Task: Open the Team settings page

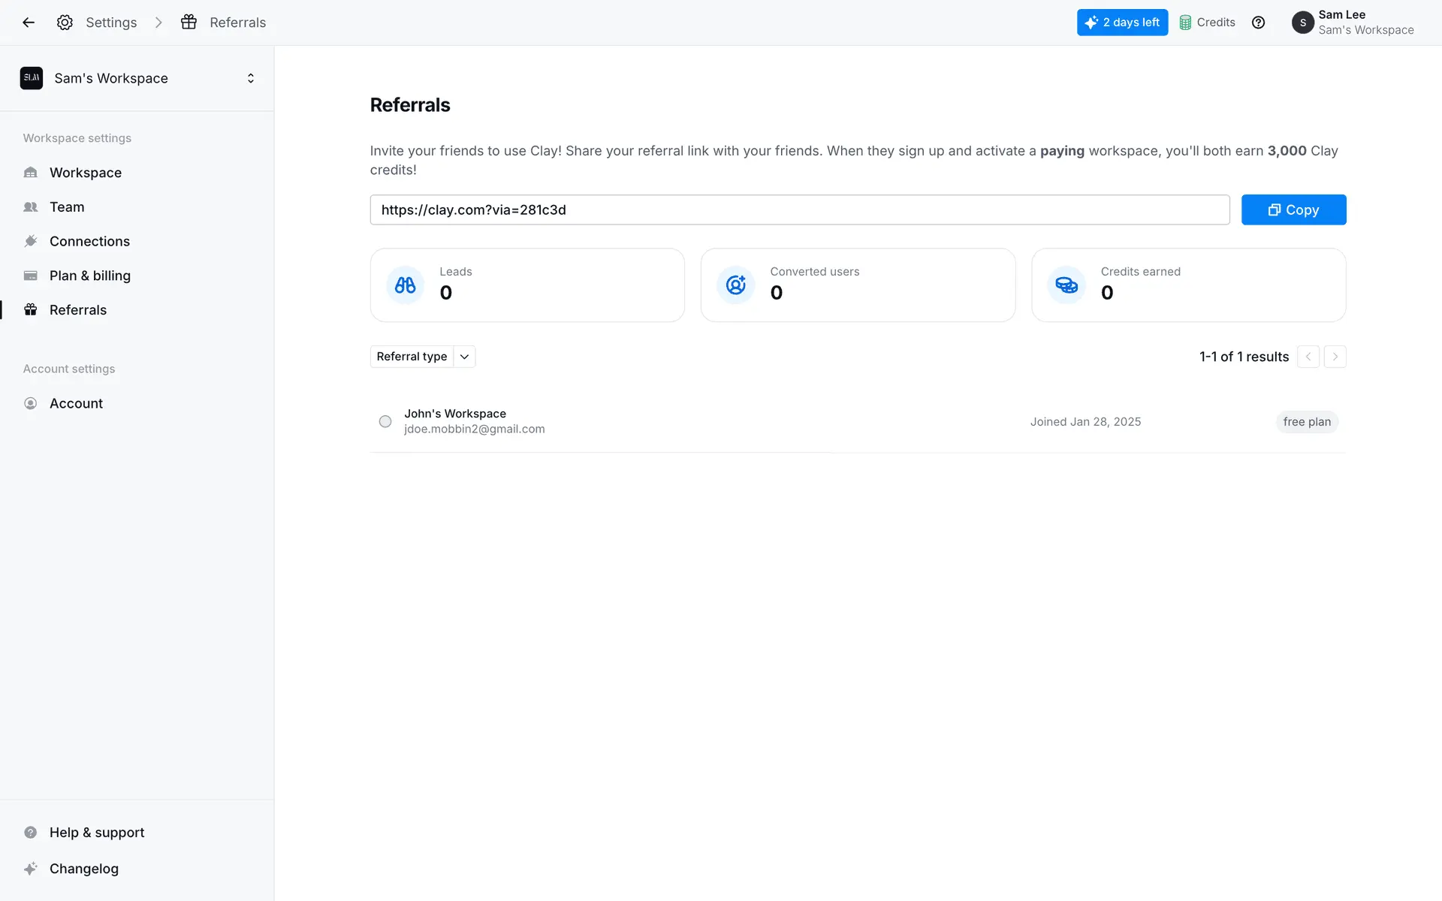Action: pyautogui.click(x=67, y=207)
